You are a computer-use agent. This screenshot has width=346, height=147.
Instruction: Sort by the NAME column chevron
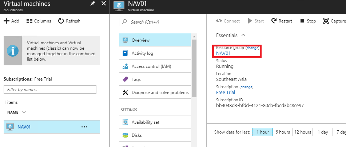click(x=24, y=112)
